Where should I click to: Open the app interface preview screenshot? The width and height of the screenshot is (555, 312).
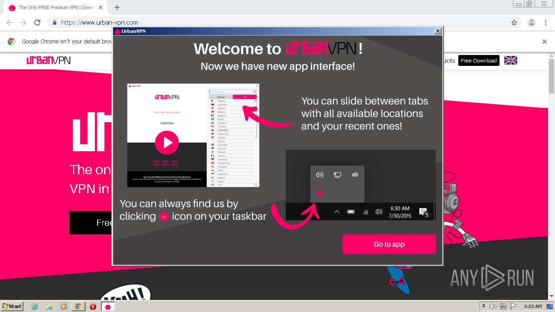coord(193,135)
